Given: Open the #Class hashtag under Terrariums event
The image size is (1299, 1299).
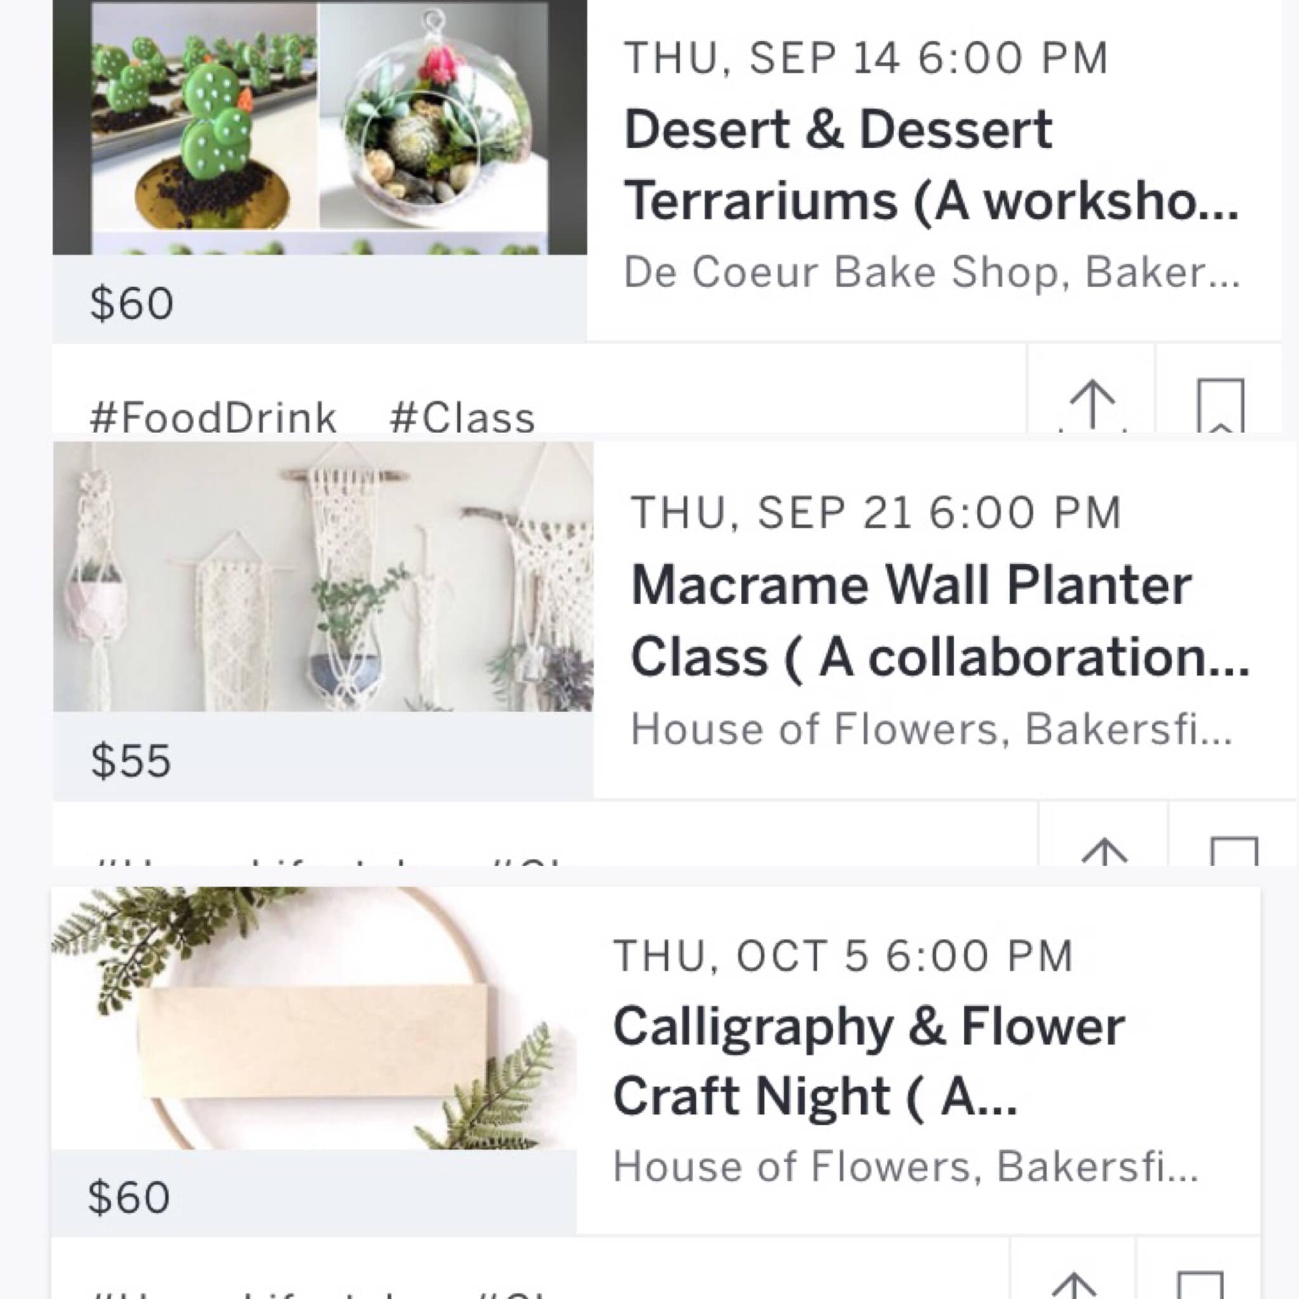Looking at the screenshot, I should tap(462, 417).
